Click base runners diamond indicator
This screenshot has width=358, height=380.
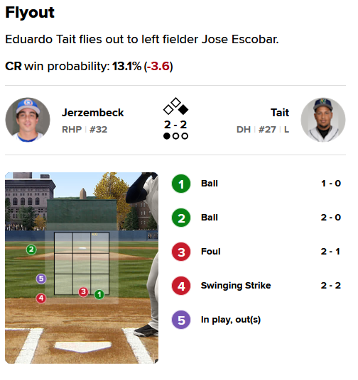[175, 106]
